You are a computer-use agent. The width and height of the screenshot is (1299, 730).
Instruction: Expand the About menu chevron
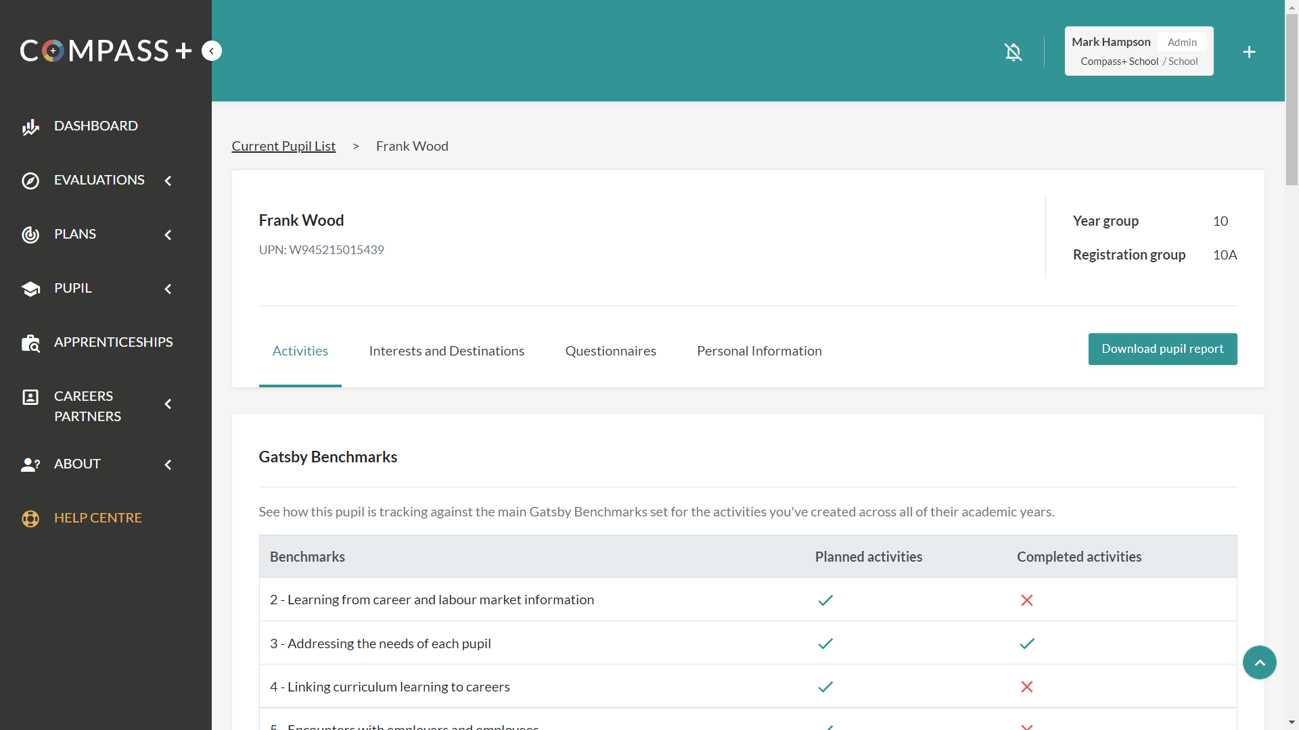[x=168, y=464]
